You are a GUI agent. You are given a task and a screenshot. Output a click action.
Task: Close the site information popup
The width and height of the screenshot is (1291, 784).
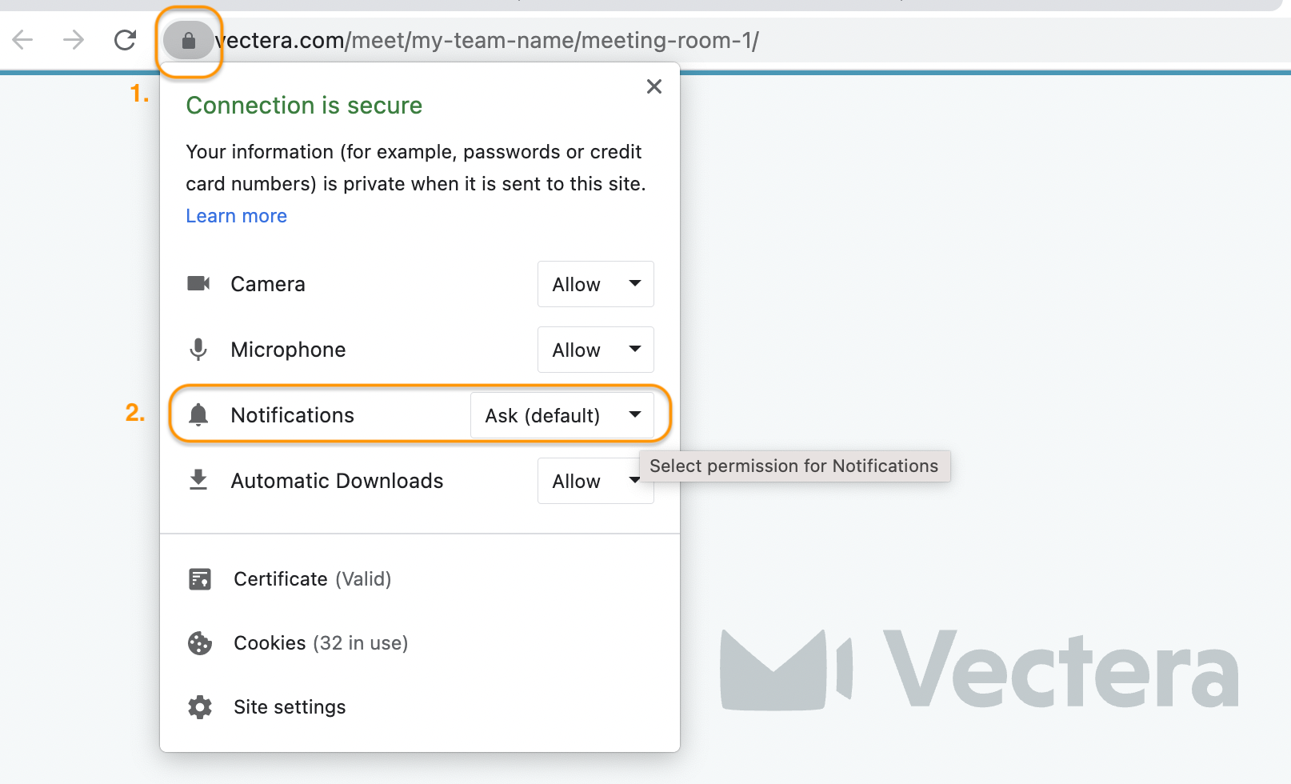tap(654, 86)
